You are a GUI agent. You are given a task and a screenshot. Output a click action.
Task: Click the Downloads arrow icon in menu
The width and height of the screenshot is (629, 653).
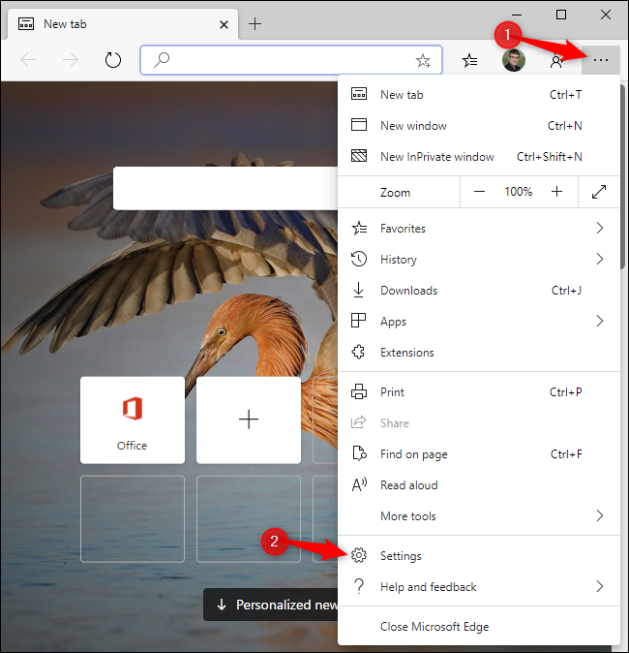click(x=359, y=291)
